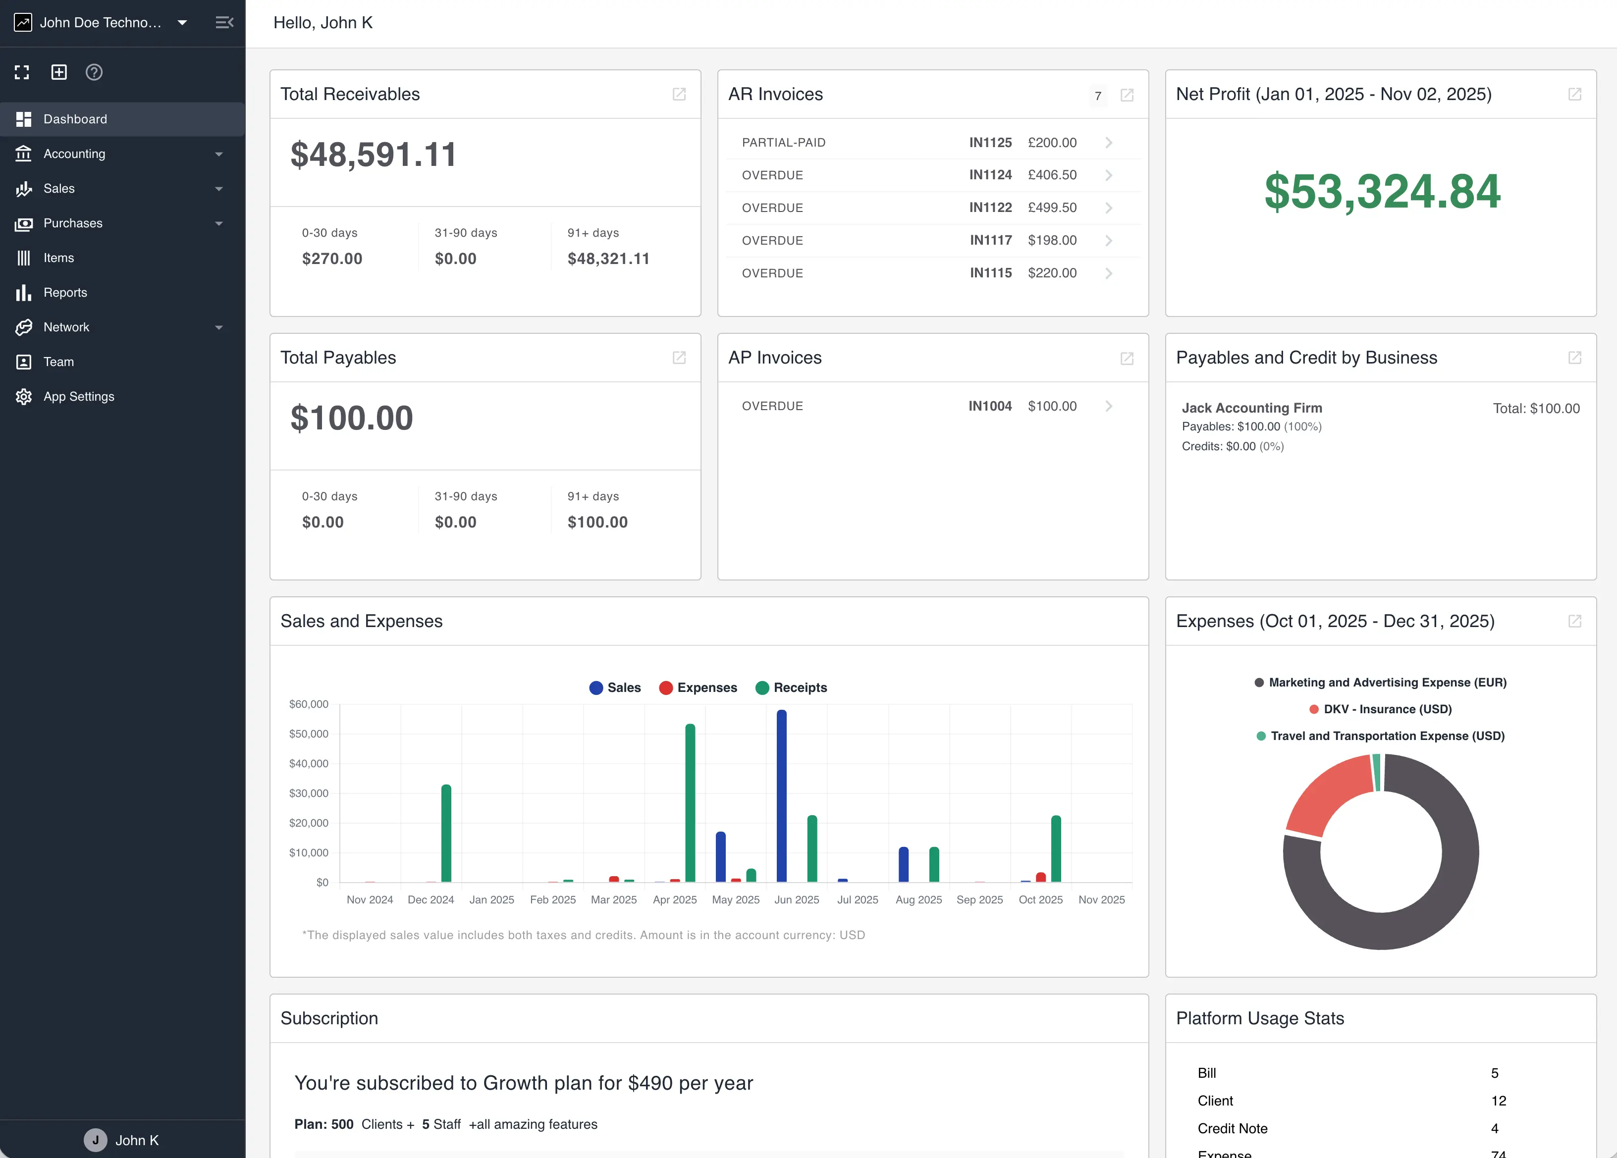Toggle Receipts visibility in Sales and Expenses chart

(791, 687)
